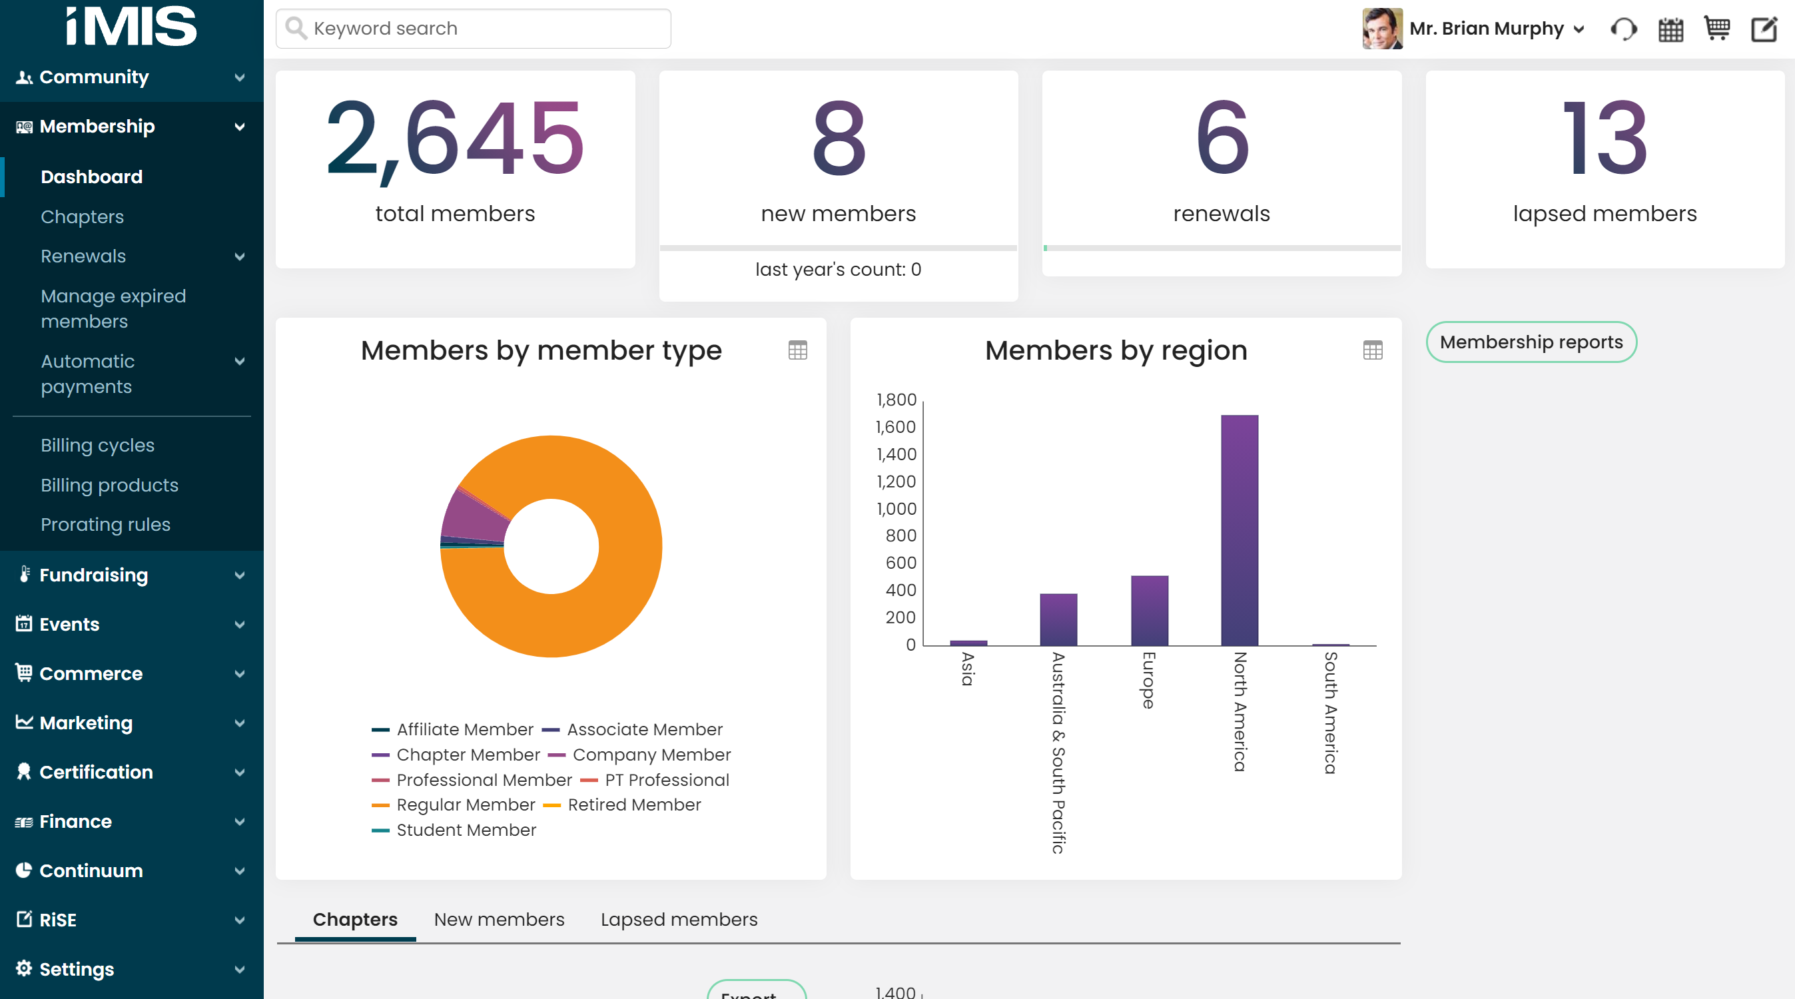The height and width of the screenshot is (999, 1795).
Task: Click the headset support icon
Action: (x=1623, y=29)
